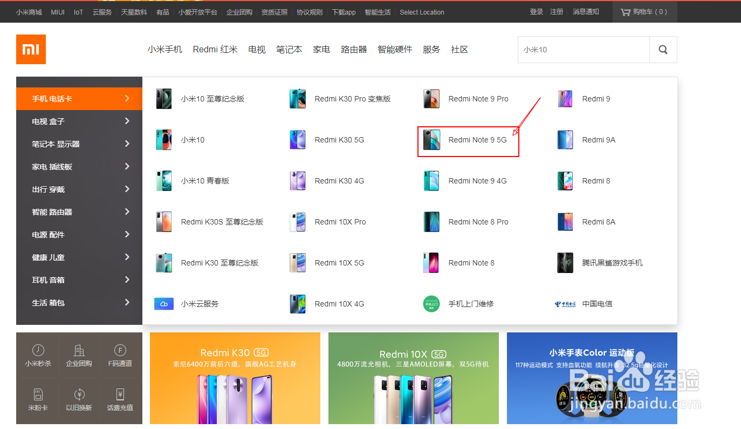Image resolution: width=741 pixels, height=429 pixels.
Task: Expand the 出行 穿戴 category arrow
Action: [127, 189]
